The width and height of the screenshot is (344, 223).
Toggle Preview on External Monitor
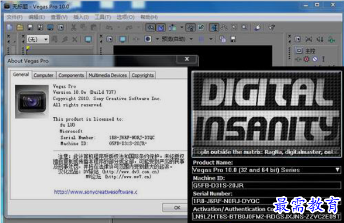pyautogui.click(x=122, y=39)
